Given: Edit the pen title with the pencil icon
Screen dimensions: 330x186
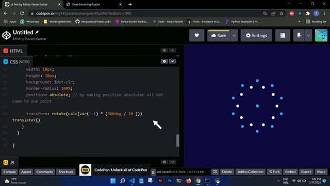Looking at the screenshot, I should (37, 32).
